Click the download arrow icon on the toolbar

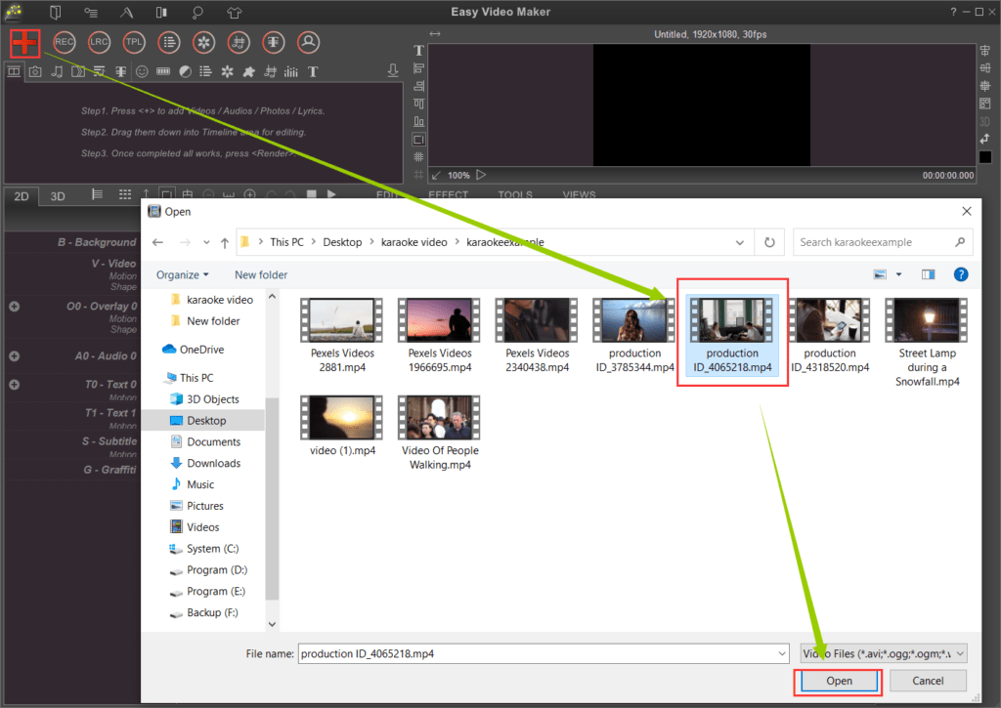tap(393, 70)
